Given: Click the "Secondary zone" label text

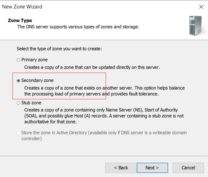Looking at the screenshot, I should coord(37,80).
